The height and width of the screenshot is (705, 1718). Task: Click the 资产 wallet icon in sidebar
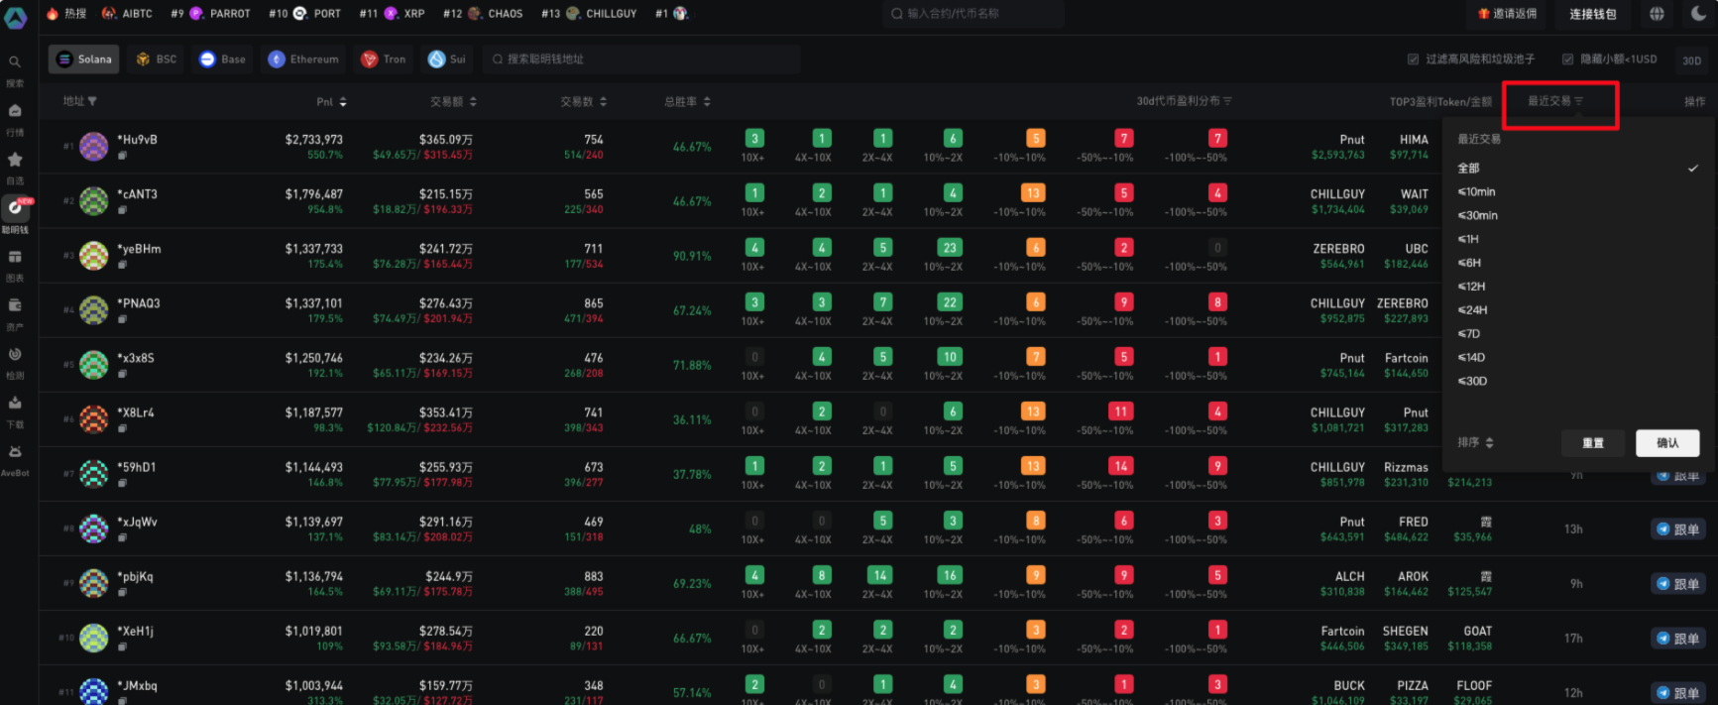[15, 306]
